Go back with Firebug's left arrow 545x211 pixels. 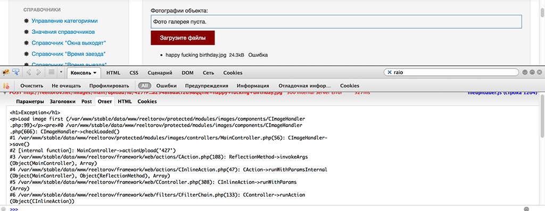click(x=29, y=73)
